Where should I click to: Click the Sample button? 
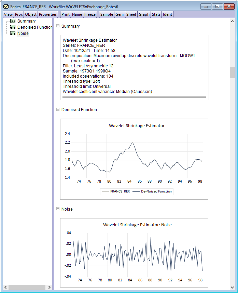click(x=107, y=14)
